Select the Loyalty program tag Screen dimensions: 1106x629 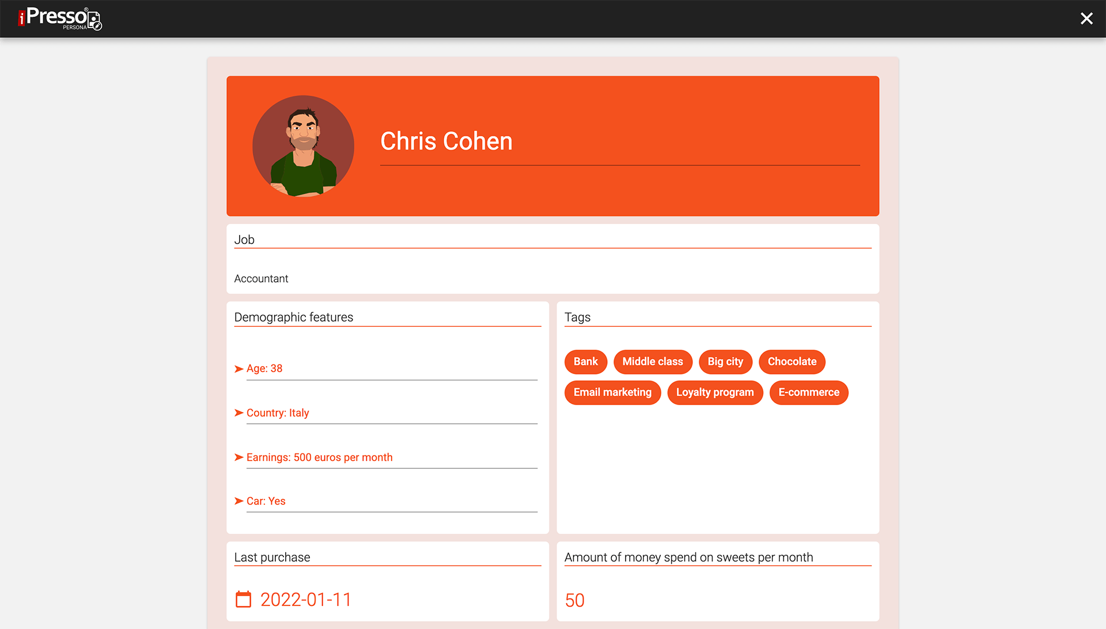click(714, 392)
